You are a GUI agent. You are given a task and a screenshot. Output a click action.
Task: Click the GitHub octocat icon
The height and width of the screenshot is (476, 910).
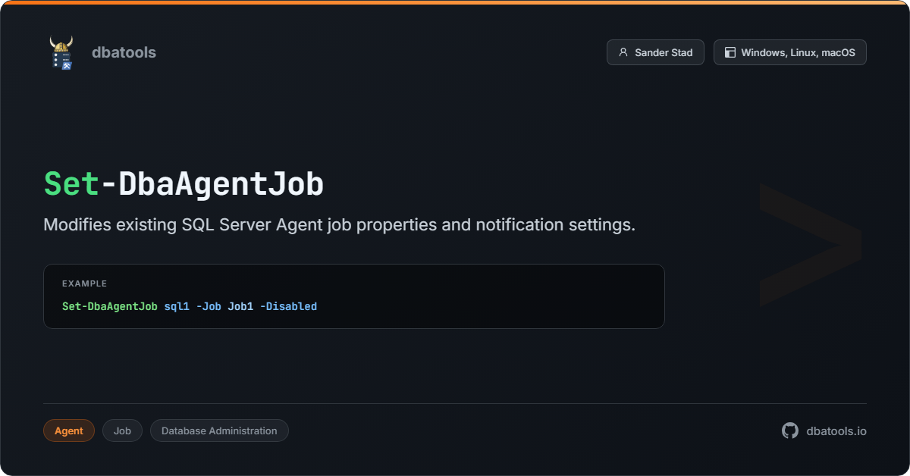point(790,431)
